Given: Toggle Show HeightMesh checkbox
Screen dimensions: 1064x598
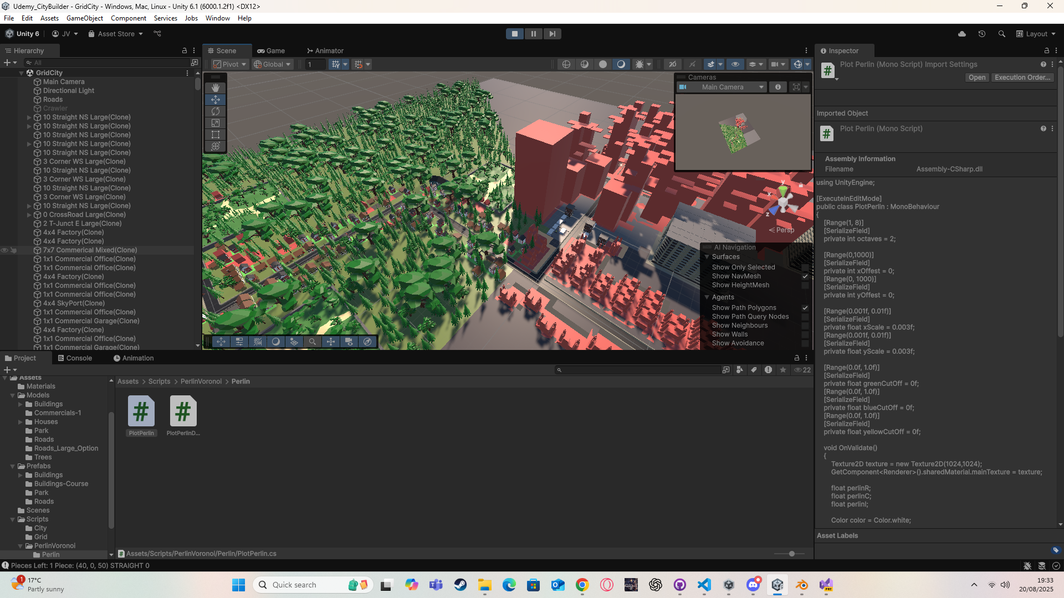Looking at the screenshot, I should [805, 285].
